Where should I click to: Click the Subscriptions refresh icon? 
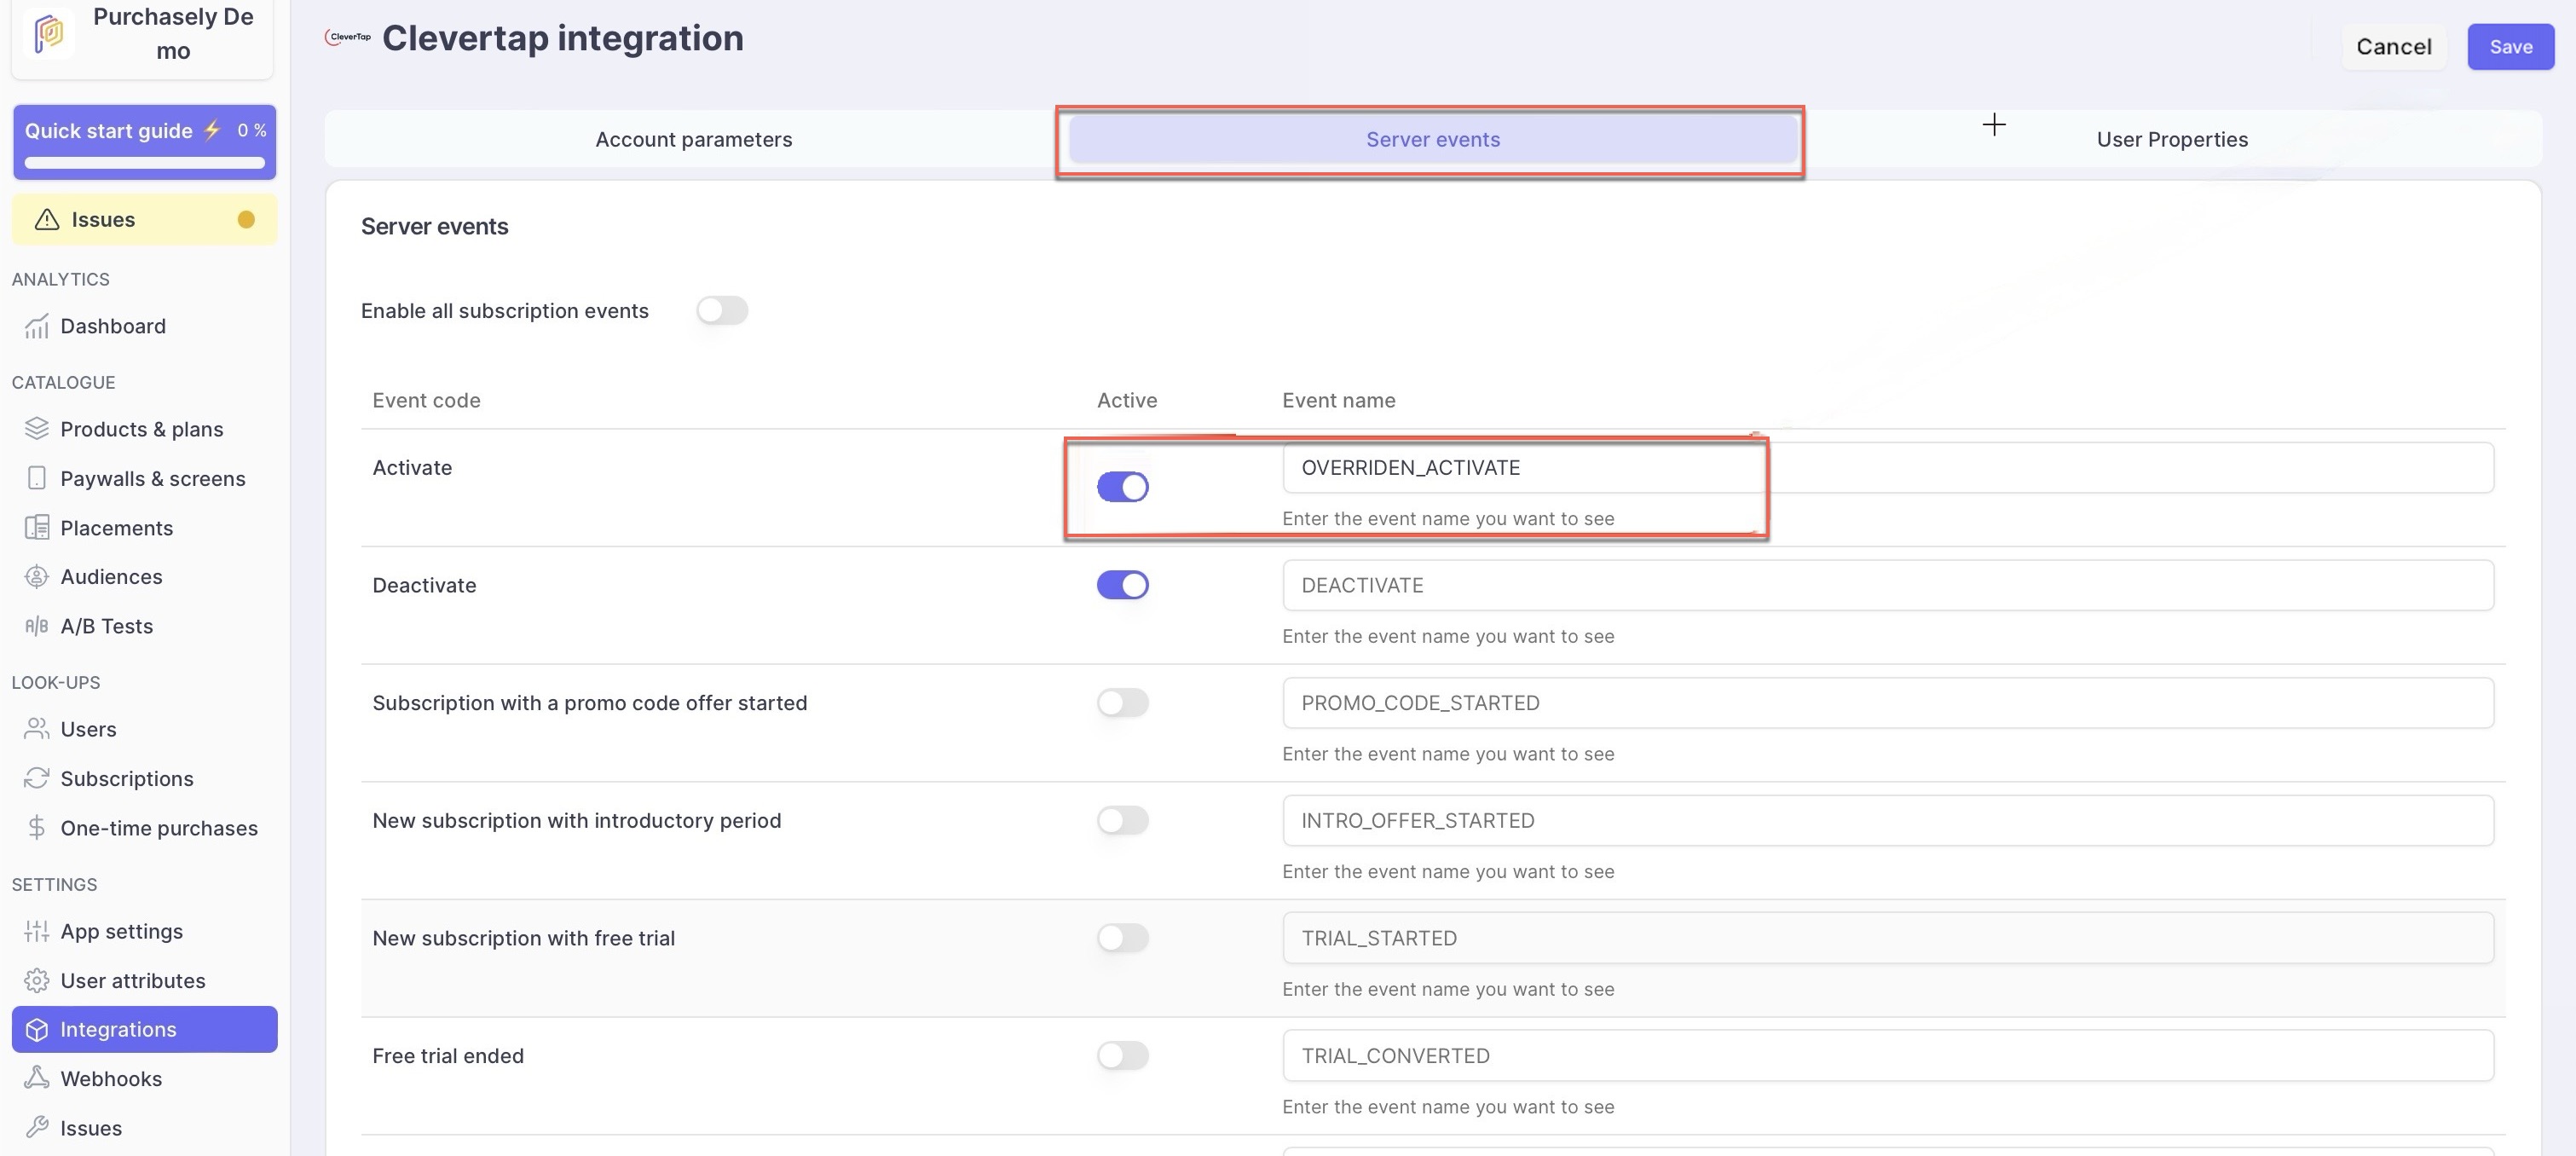coord(37,778)
